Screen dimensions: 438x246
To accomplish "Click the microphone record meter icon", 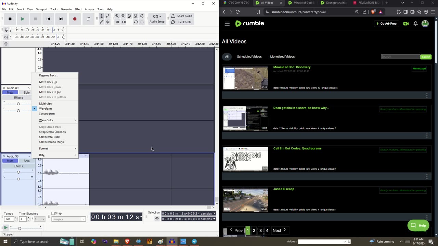I will coord(6,30).
